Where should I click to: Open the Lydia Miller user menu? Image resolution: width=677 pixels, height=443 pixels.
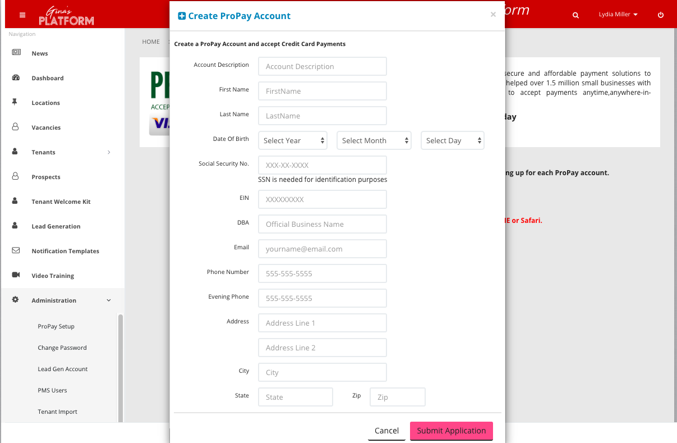point(618,15)
